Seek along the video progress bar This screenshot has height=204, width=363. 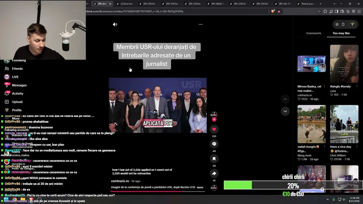(x=158, y=191)
